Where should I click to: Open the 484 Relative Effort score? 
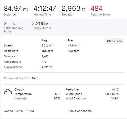(97, 8)
